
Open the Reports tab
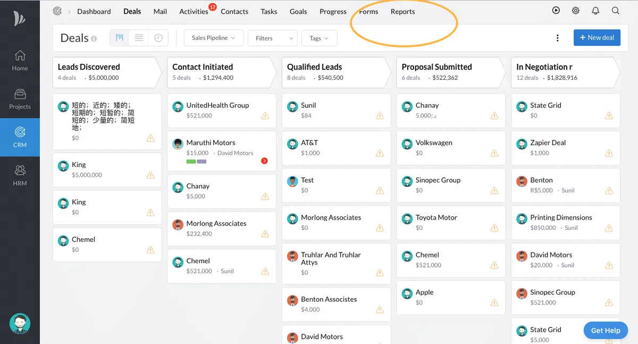coord(402,12)
